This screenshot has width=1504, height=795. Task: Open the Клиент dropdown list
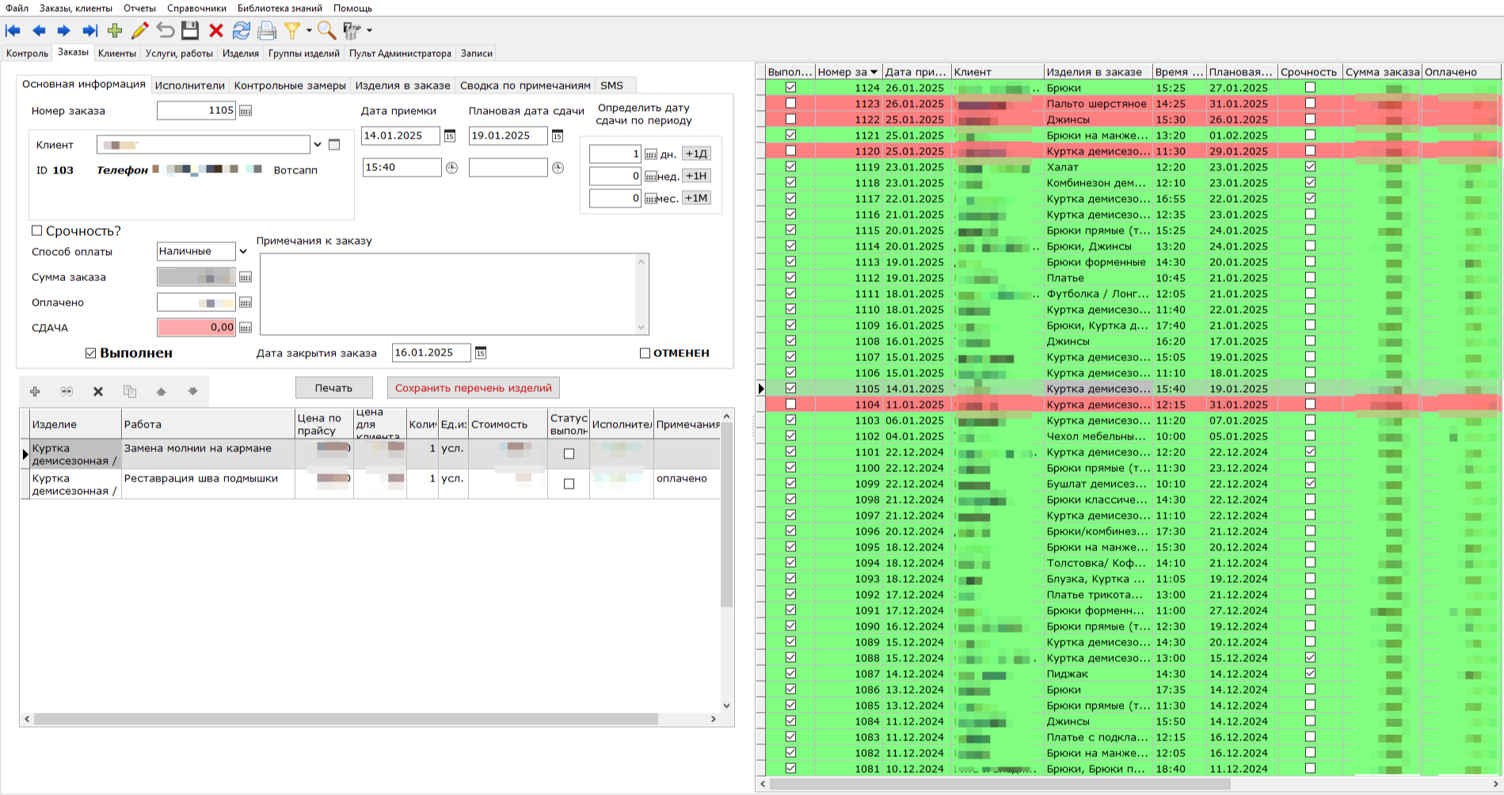tap(318, 145)
